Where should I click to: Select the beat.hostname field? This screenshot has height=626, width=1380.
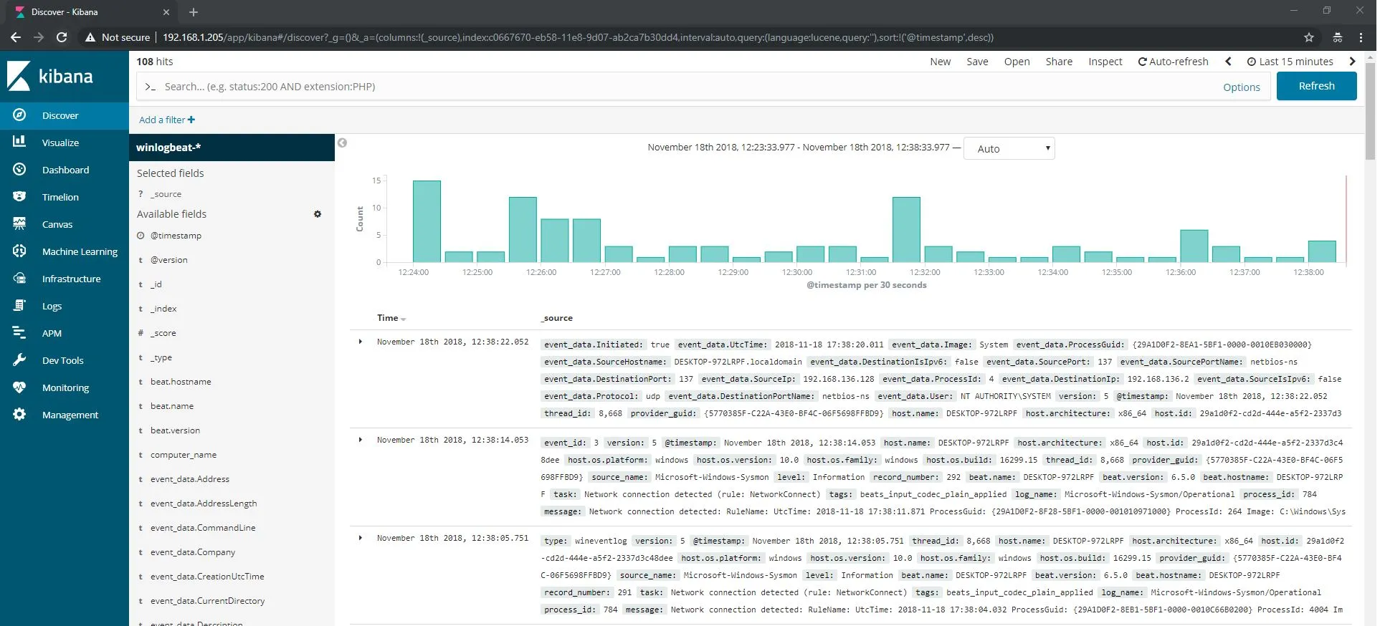coord(181,382)
